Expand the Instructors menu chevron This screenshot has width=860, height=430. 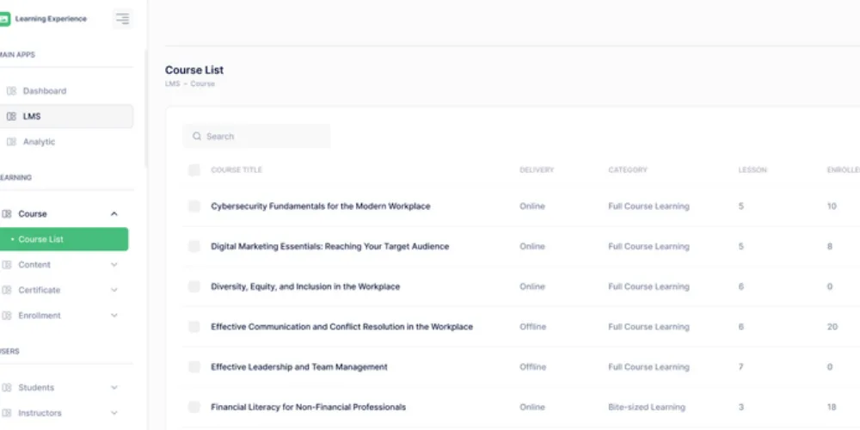tap(114, 413)
